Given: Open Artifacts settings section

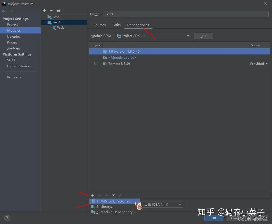Looking at the screenshot, I should pyautogui.click(x=13, y=49).
